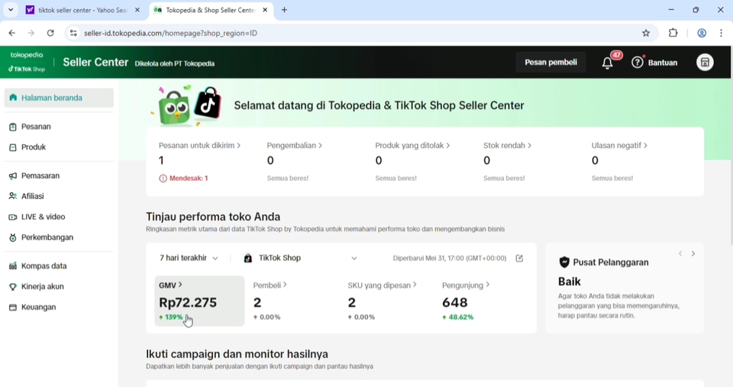Screen dimensions: 733x387
Task: Close the Yahoo search tab
Action: tap(137, 10)
